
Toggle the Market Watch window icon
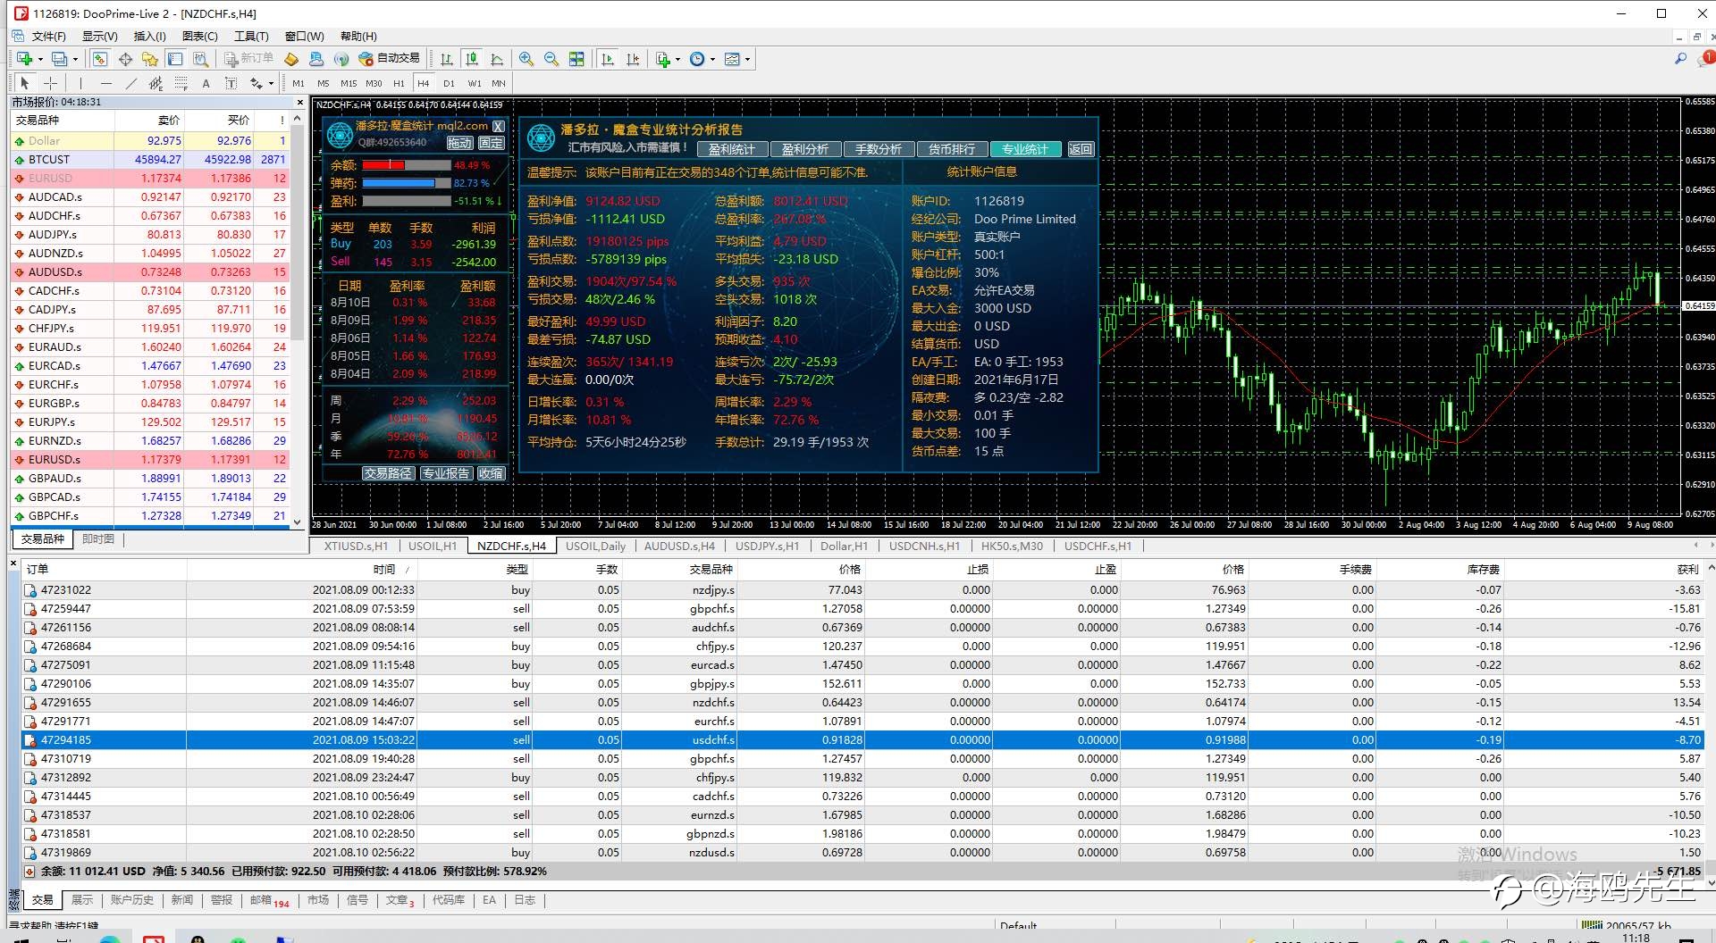pos(100,59)
